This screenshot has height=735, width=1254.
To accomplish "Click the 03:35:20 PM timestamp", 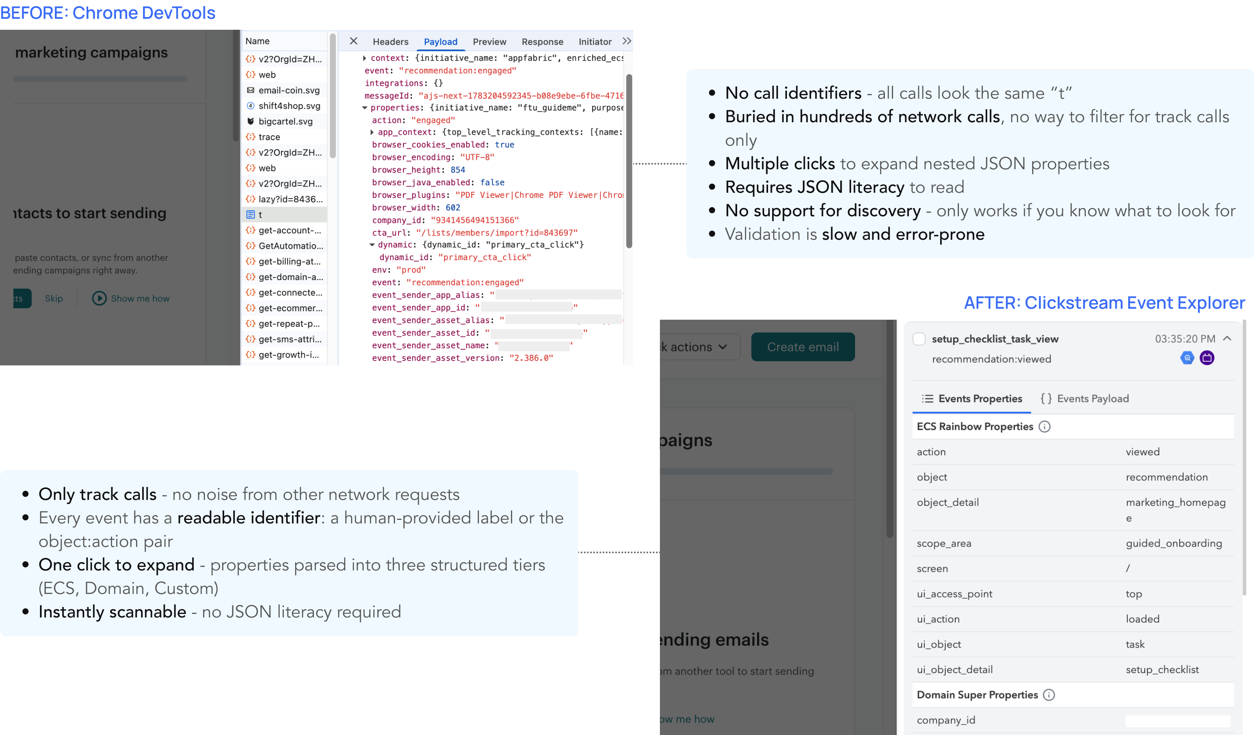I will tap(1185, 339).
